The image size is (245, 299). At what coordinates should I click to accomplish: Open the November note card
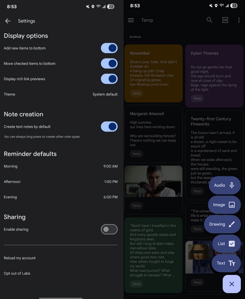(x=154, y=73)
